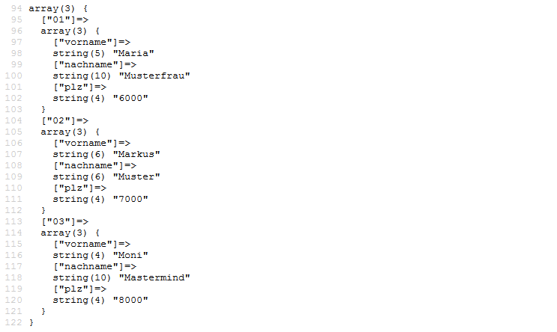This screenshot has width=557, height=332.
Task: Click the "Musterfrau" string value
Action: [x=154, y=76]
